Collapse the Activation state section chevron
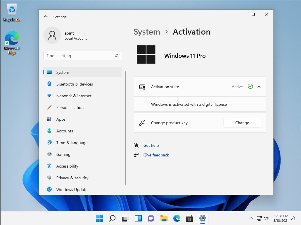 (259, 87)
